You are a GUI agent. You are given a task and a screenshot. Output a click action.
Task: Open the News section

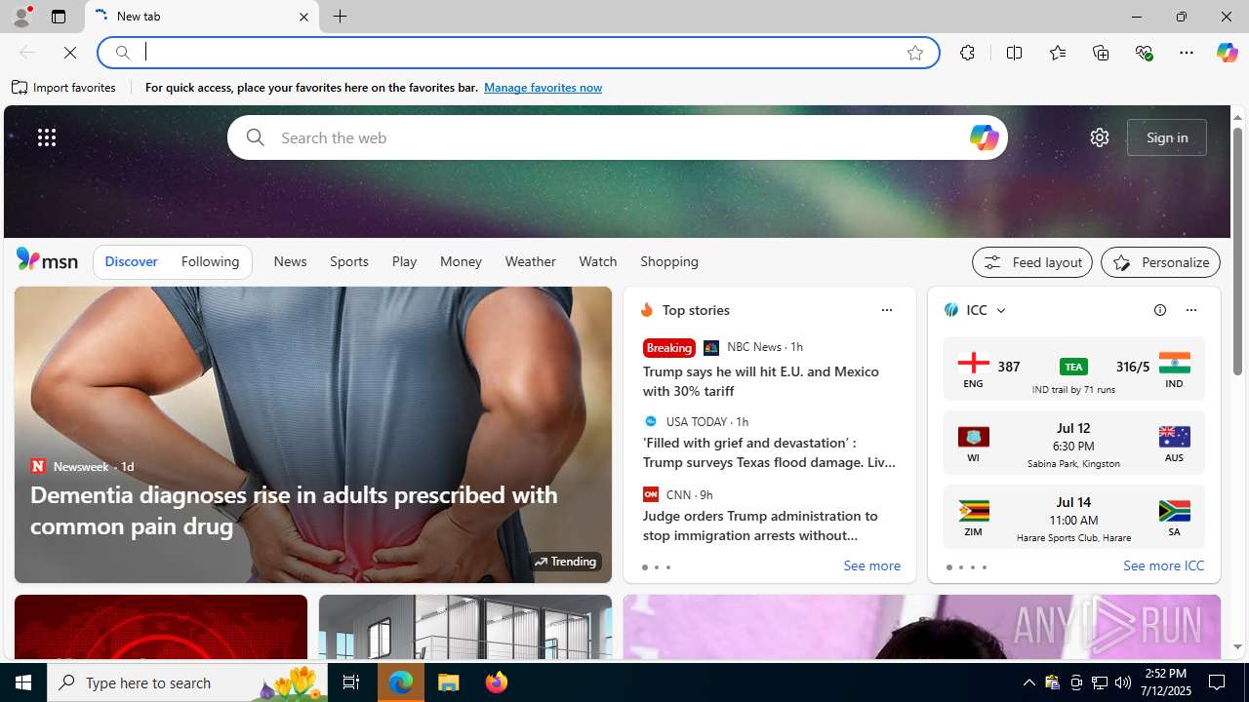(290, 261)
